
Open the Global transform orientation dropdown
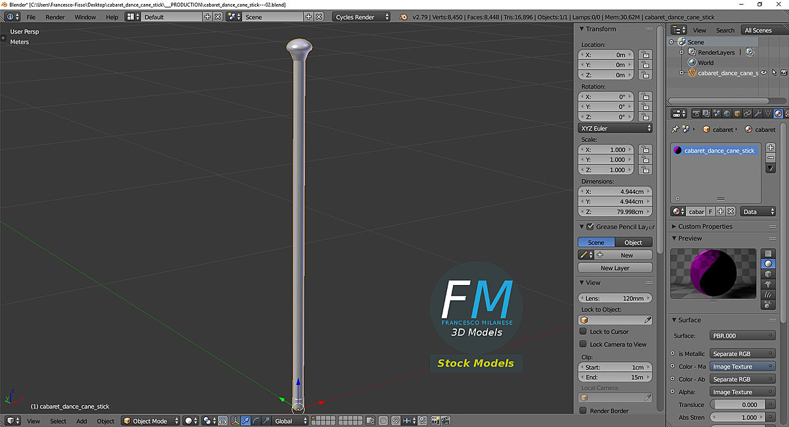pyautogui.click(x=290, y=421)
